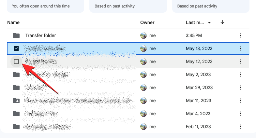Open three-dot menu for May 12 row

[241, 62]
